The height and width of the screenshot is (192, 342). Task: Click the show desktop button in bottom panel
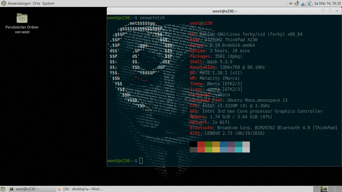tap(3, 189)
